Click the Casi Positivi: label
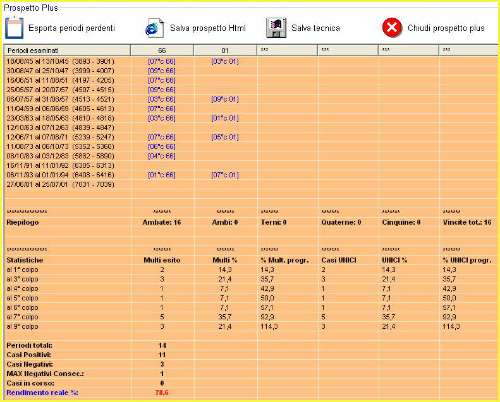This screenshot has width=500, height=402. (28, 355)
